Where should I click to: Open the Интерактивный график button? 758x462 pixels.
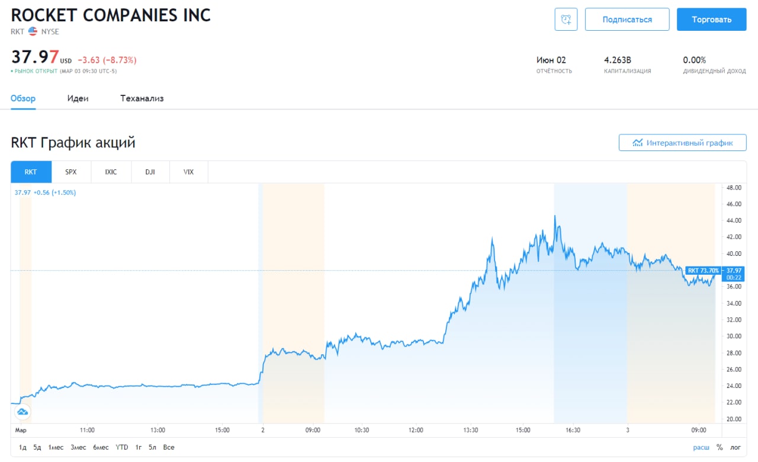point(682,143)
